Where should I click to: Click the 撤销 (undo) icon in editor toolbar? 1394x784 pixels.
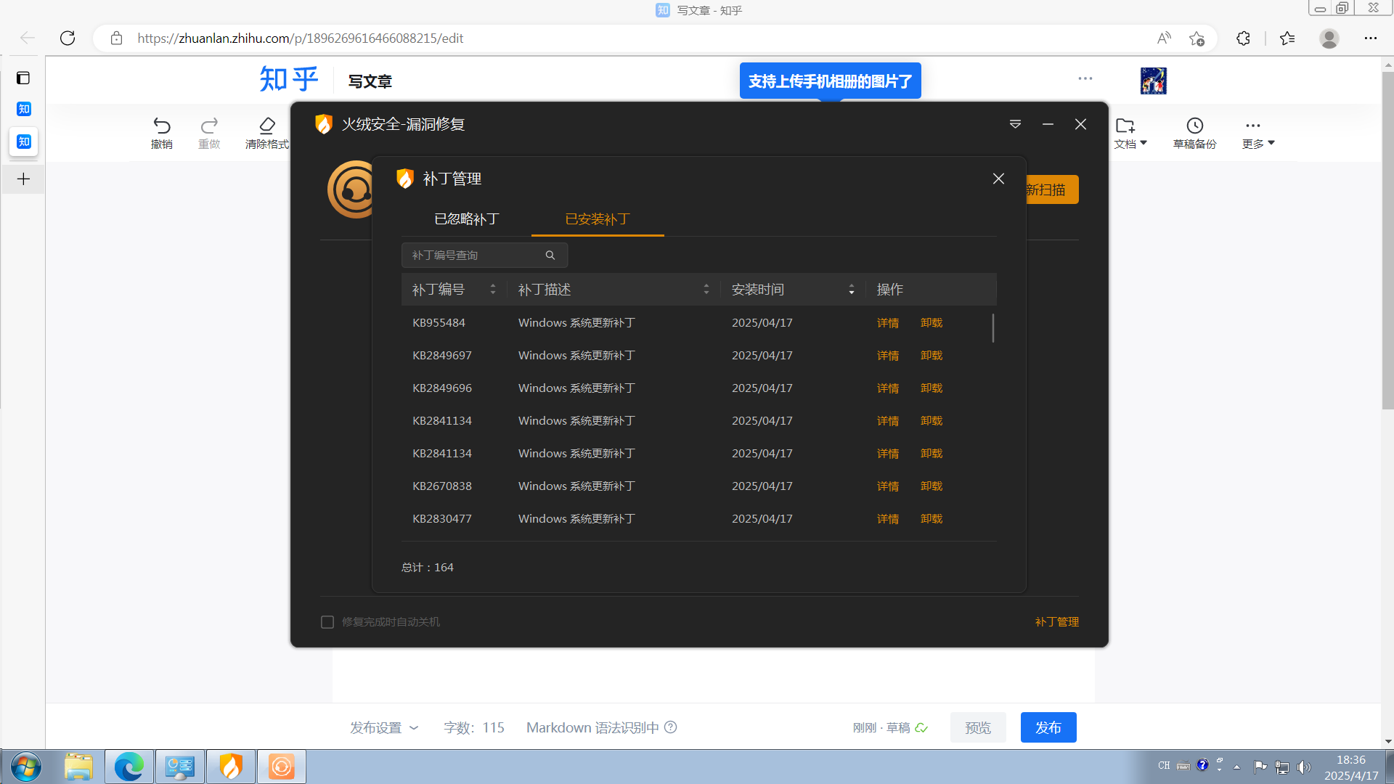(x=161, y=132)
